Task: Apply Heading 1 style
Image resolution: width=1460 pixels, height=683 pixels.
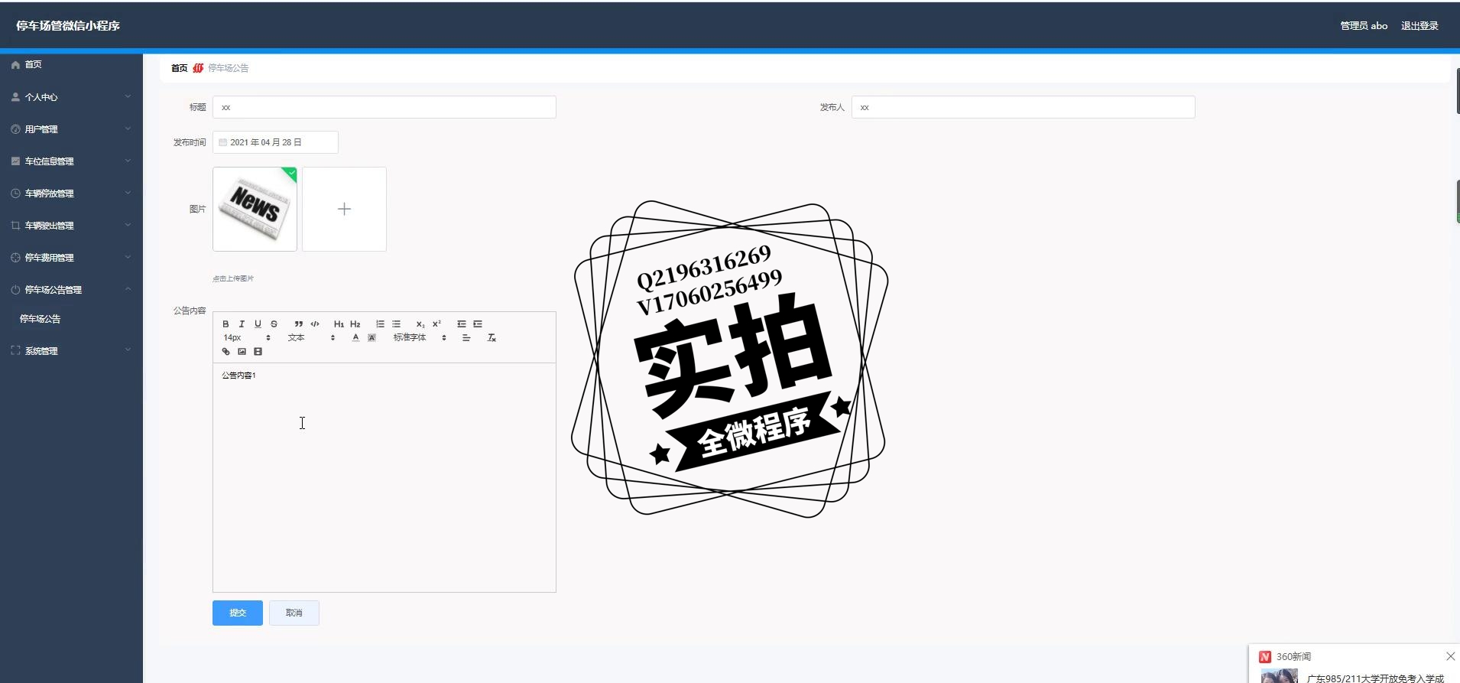Action: coord(339,324)
